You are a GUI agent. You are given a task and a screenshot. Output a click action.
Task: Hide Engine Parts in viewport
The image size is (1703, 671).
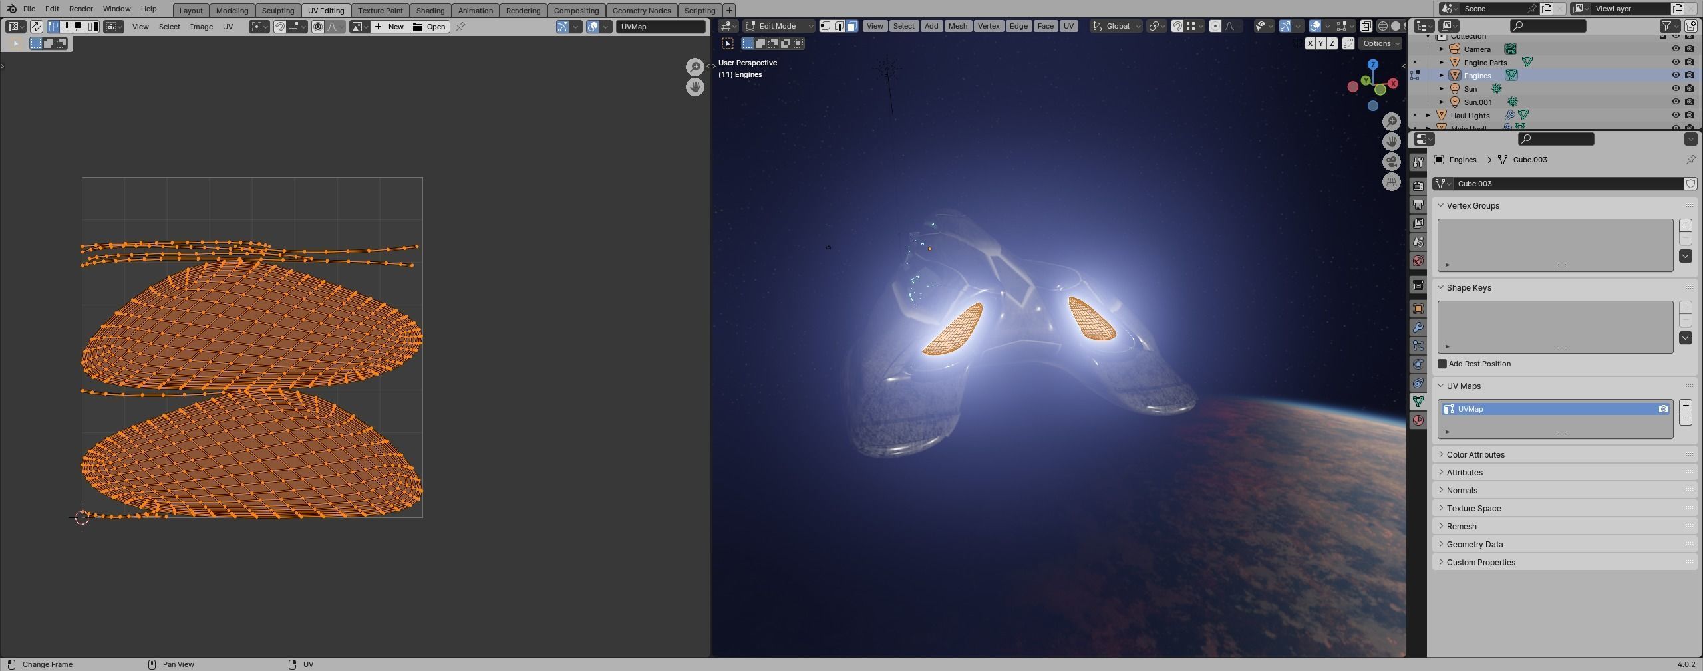click(1676, 62)
